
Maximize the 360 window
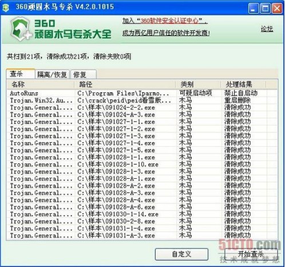[x=265, y=9]
